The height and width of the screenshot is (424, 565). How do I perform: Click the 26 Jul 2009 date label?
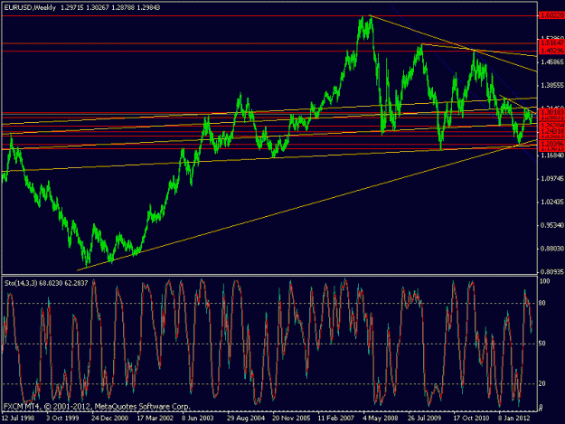coord(425,418)
